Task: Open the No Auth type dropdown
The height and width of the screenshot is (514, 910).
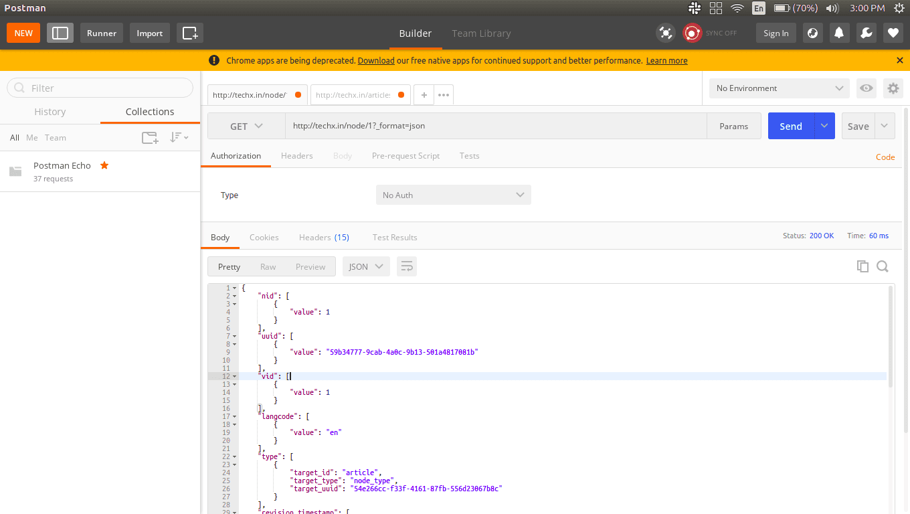Action: (x=454, y=195)
